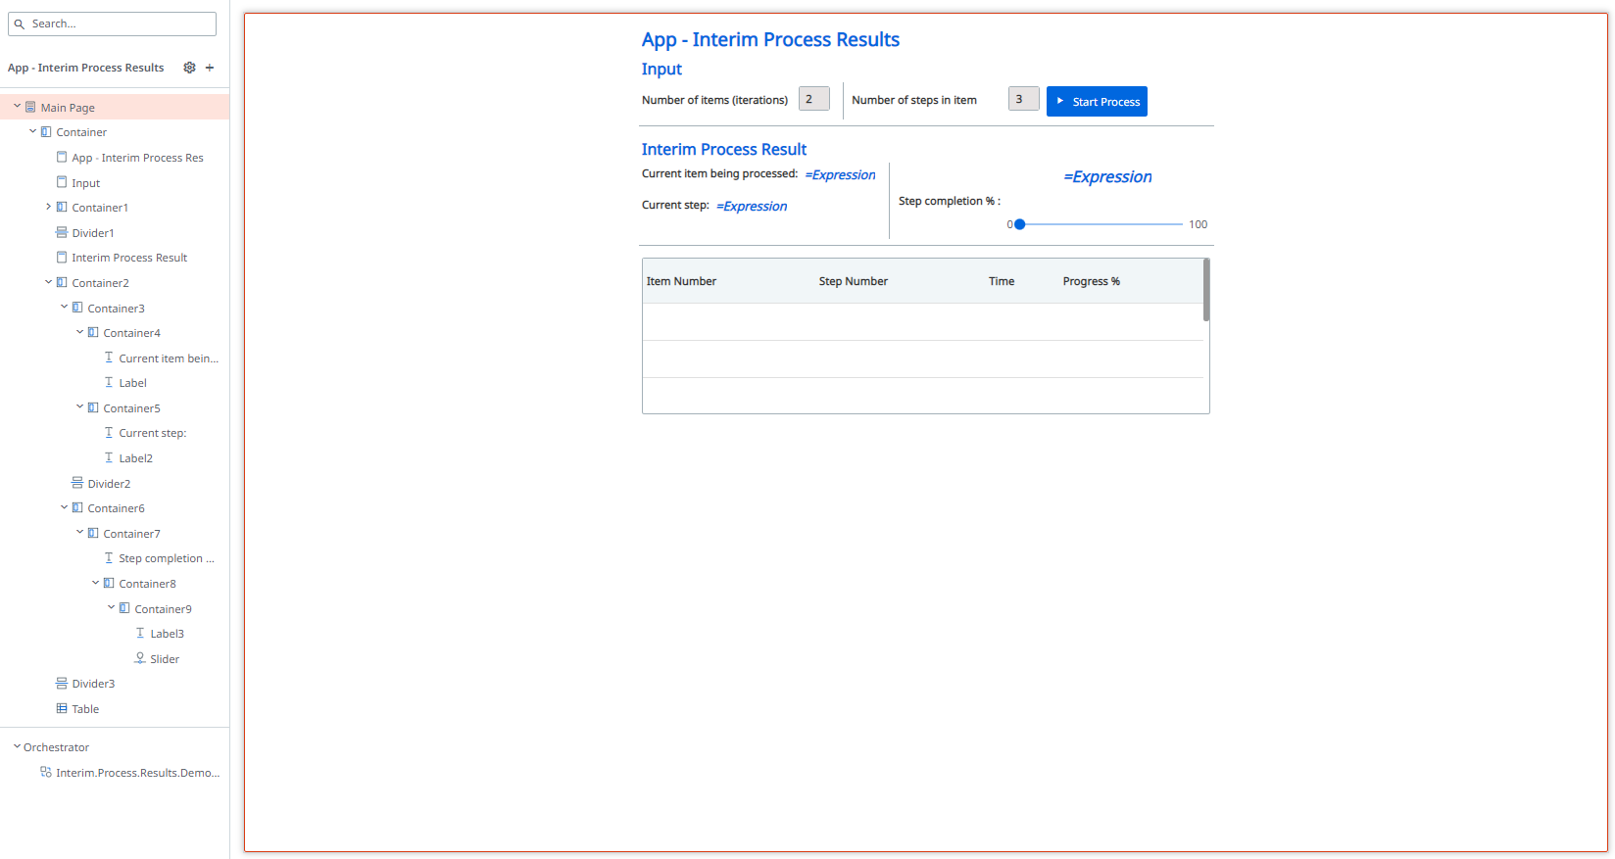Click the step completion slider handle
Viewport: 1615px width, 859px height.
[1019, 224]
